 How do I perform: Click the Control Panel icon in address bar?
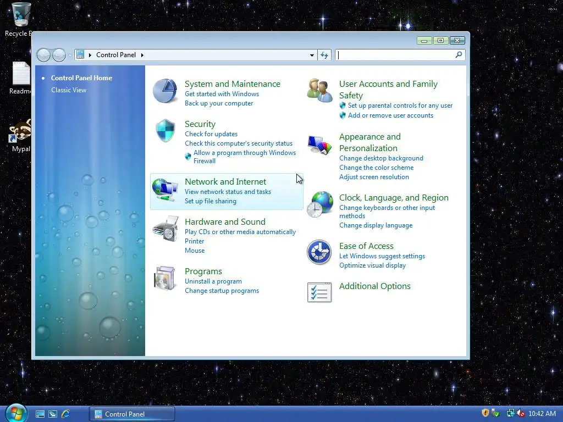point(80,54)
